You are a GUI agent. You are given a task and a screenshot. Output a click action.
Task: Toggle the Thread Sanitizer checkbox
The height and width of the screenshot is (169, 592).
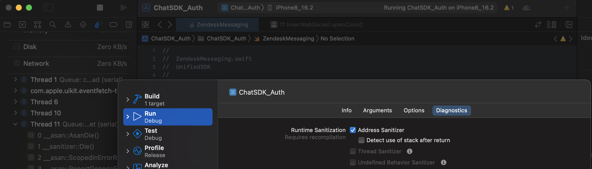(353, 151)
